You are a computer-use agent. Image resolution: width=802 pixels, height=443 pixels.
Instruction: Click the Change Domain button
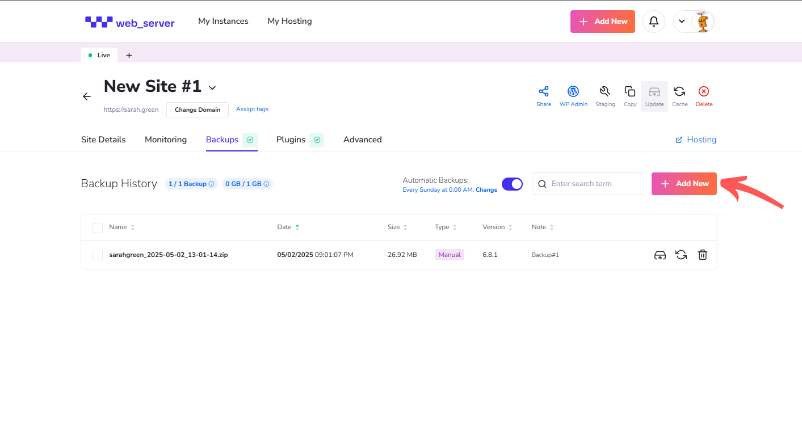tap(198, 109)
